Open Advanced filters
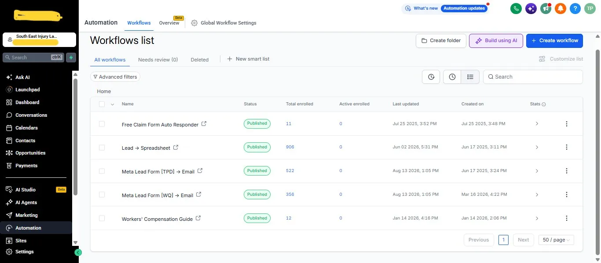 click(x=115, y=77)
